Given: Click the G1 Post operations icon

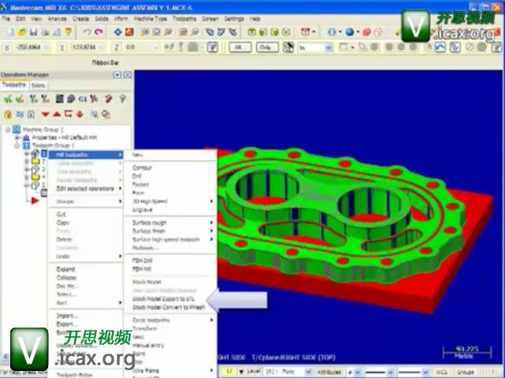Looking at the screenshot, I should (x=82, y=99).
